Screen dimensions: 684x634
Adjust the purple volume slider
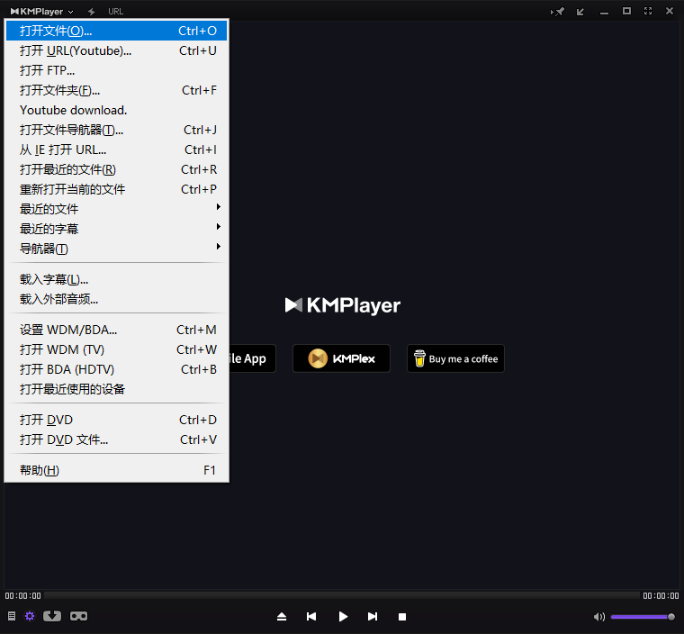tap(643, 617)
